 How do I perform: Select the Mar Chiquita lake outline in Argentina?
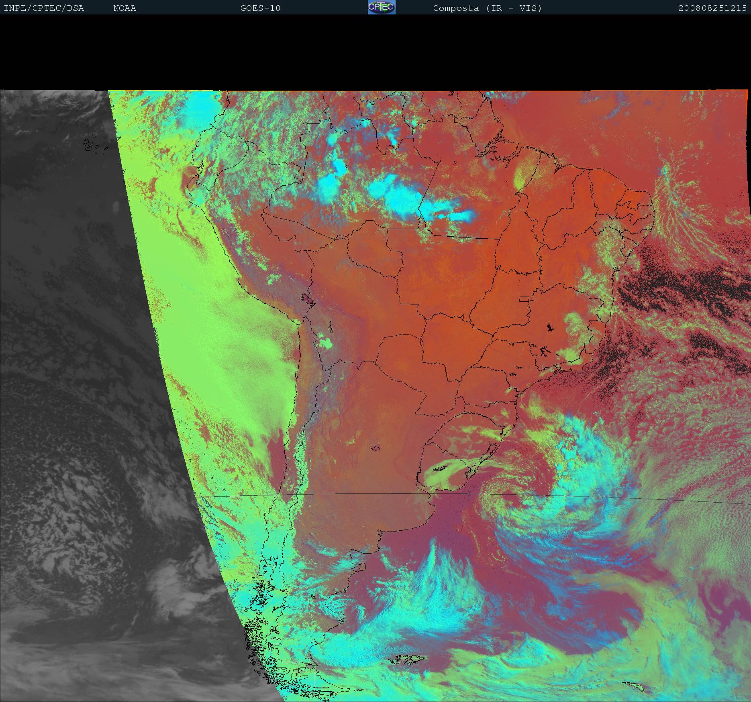point(376,448)
